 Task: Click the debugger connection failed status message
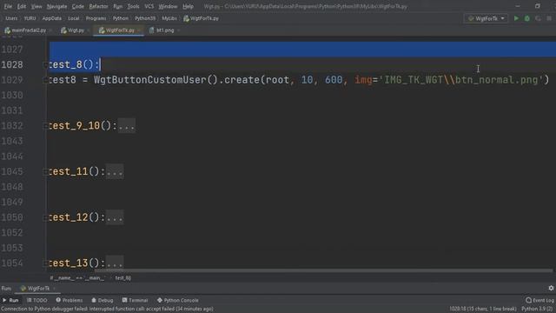(107, 309)
